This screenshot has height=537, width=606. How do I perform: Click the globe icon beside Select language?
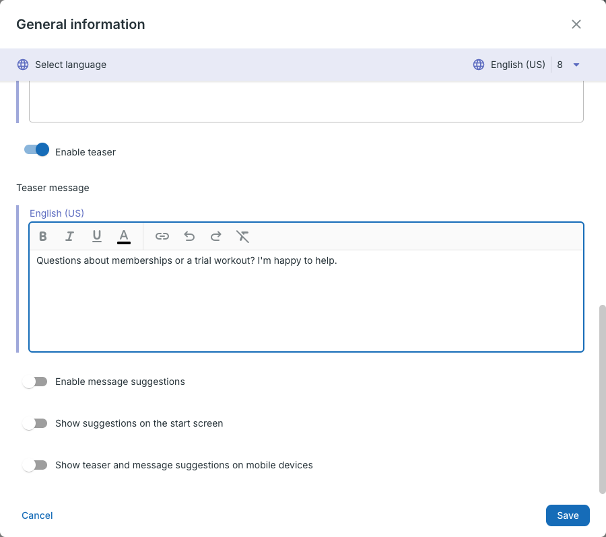tap(23, 65)
